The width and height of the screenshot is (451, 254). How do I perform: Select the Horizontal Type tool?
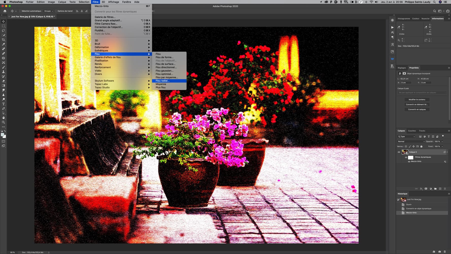[4, 104]
